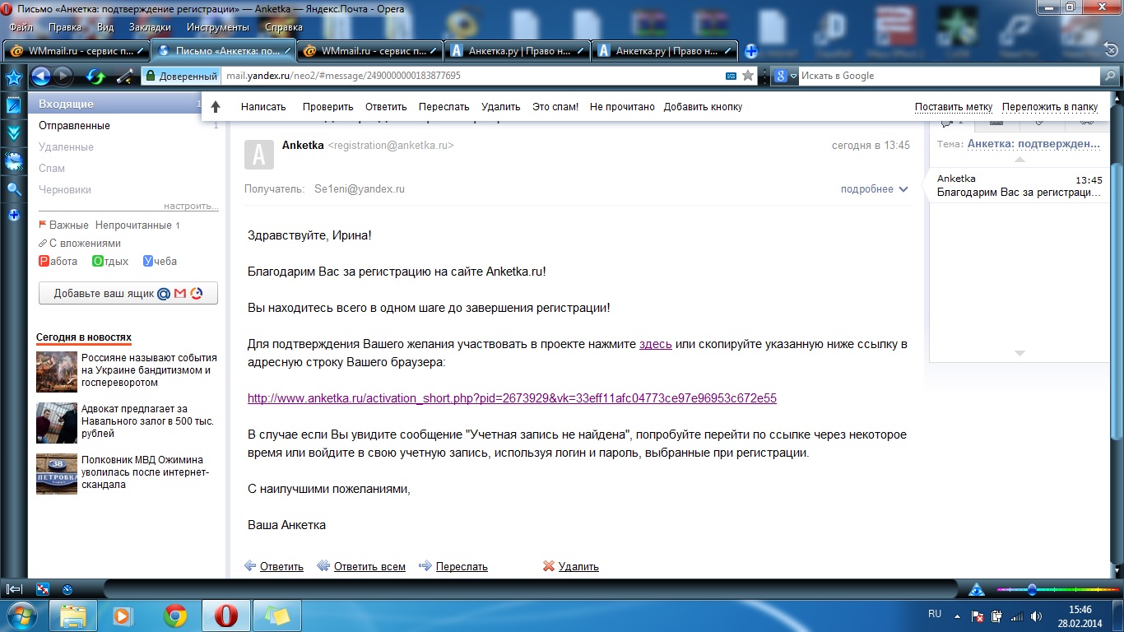This screenshot has width=1124, height=632.
Task: Open the Вид menu
Action: (x=105, y=27)
